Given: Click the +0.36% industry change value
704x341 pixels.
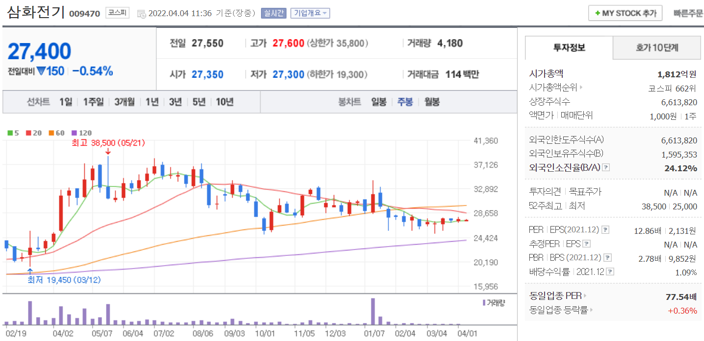Looking at the screenshot, I should click(682, 310).
